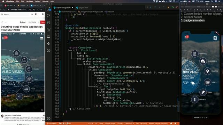Switch to cityInfoPage.dart editor tab
The image size is (223, 125).
[63, 8]
